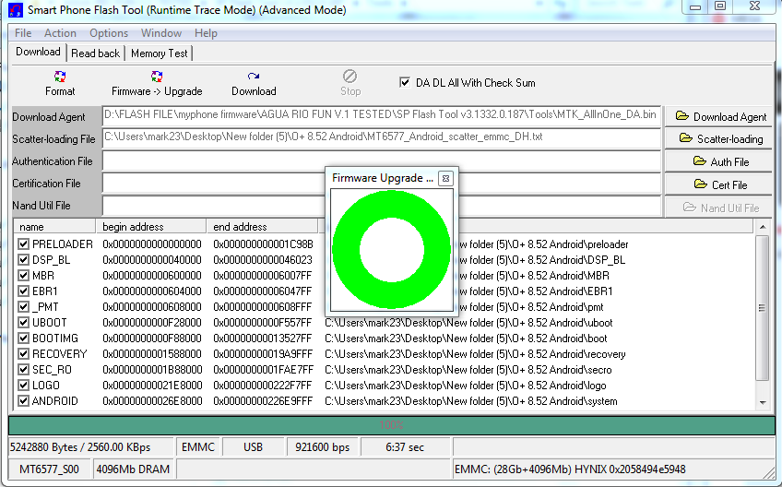This screenshot has height=487, width=782.
Task: Deselect the ANDROID partition checkbox
Action: [x=24, y=401]
